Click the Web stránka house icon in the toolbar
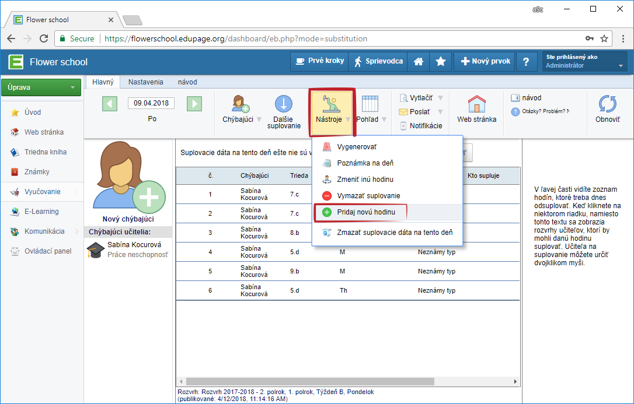This screenshot has height=404, width=634. [477, 104]
